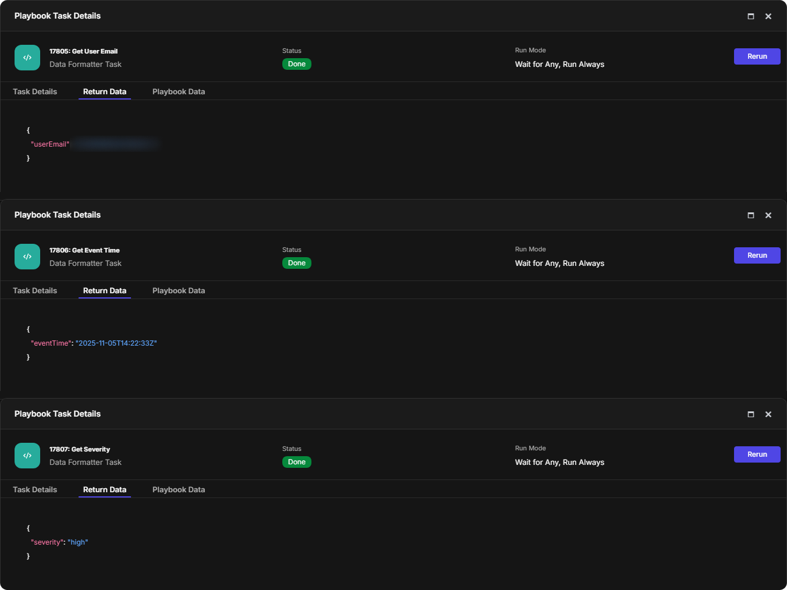Open Task Details tab for Get User Email
787x590 pixels.
(35, 92)
